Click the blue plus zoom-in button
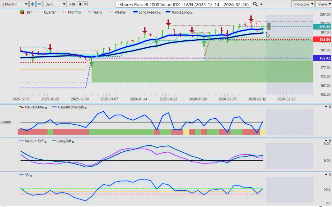This screenshot has height=207, width=332. click(32, 4)
